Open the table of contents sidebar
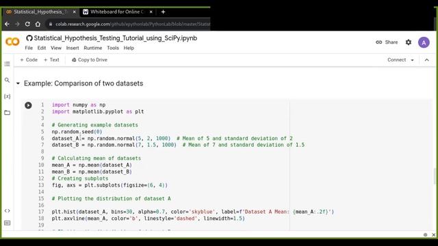 (8, 64)
